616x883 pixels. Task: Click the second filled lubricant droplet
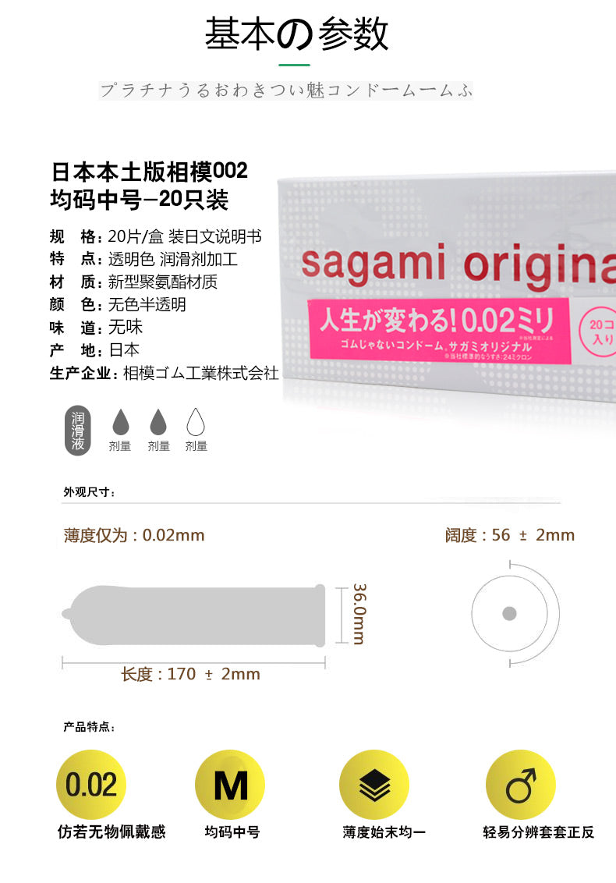point(158,422)
